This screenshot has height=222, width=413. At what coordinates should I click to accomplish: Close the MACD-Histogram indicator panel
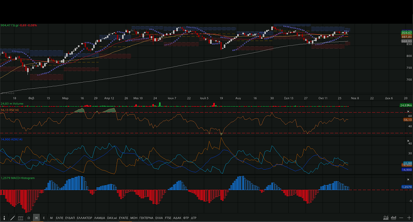[x=408, y=179]
